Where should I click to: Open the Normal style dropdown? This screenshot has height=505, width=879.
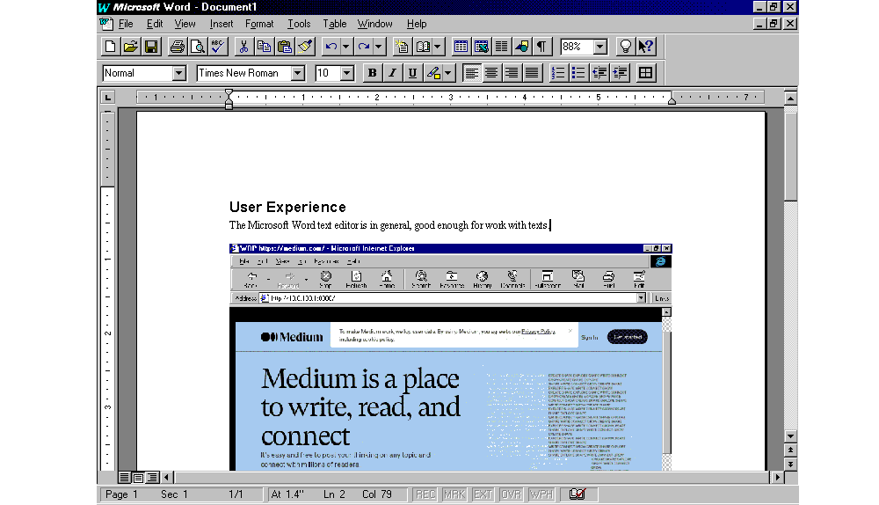[178, 73]
